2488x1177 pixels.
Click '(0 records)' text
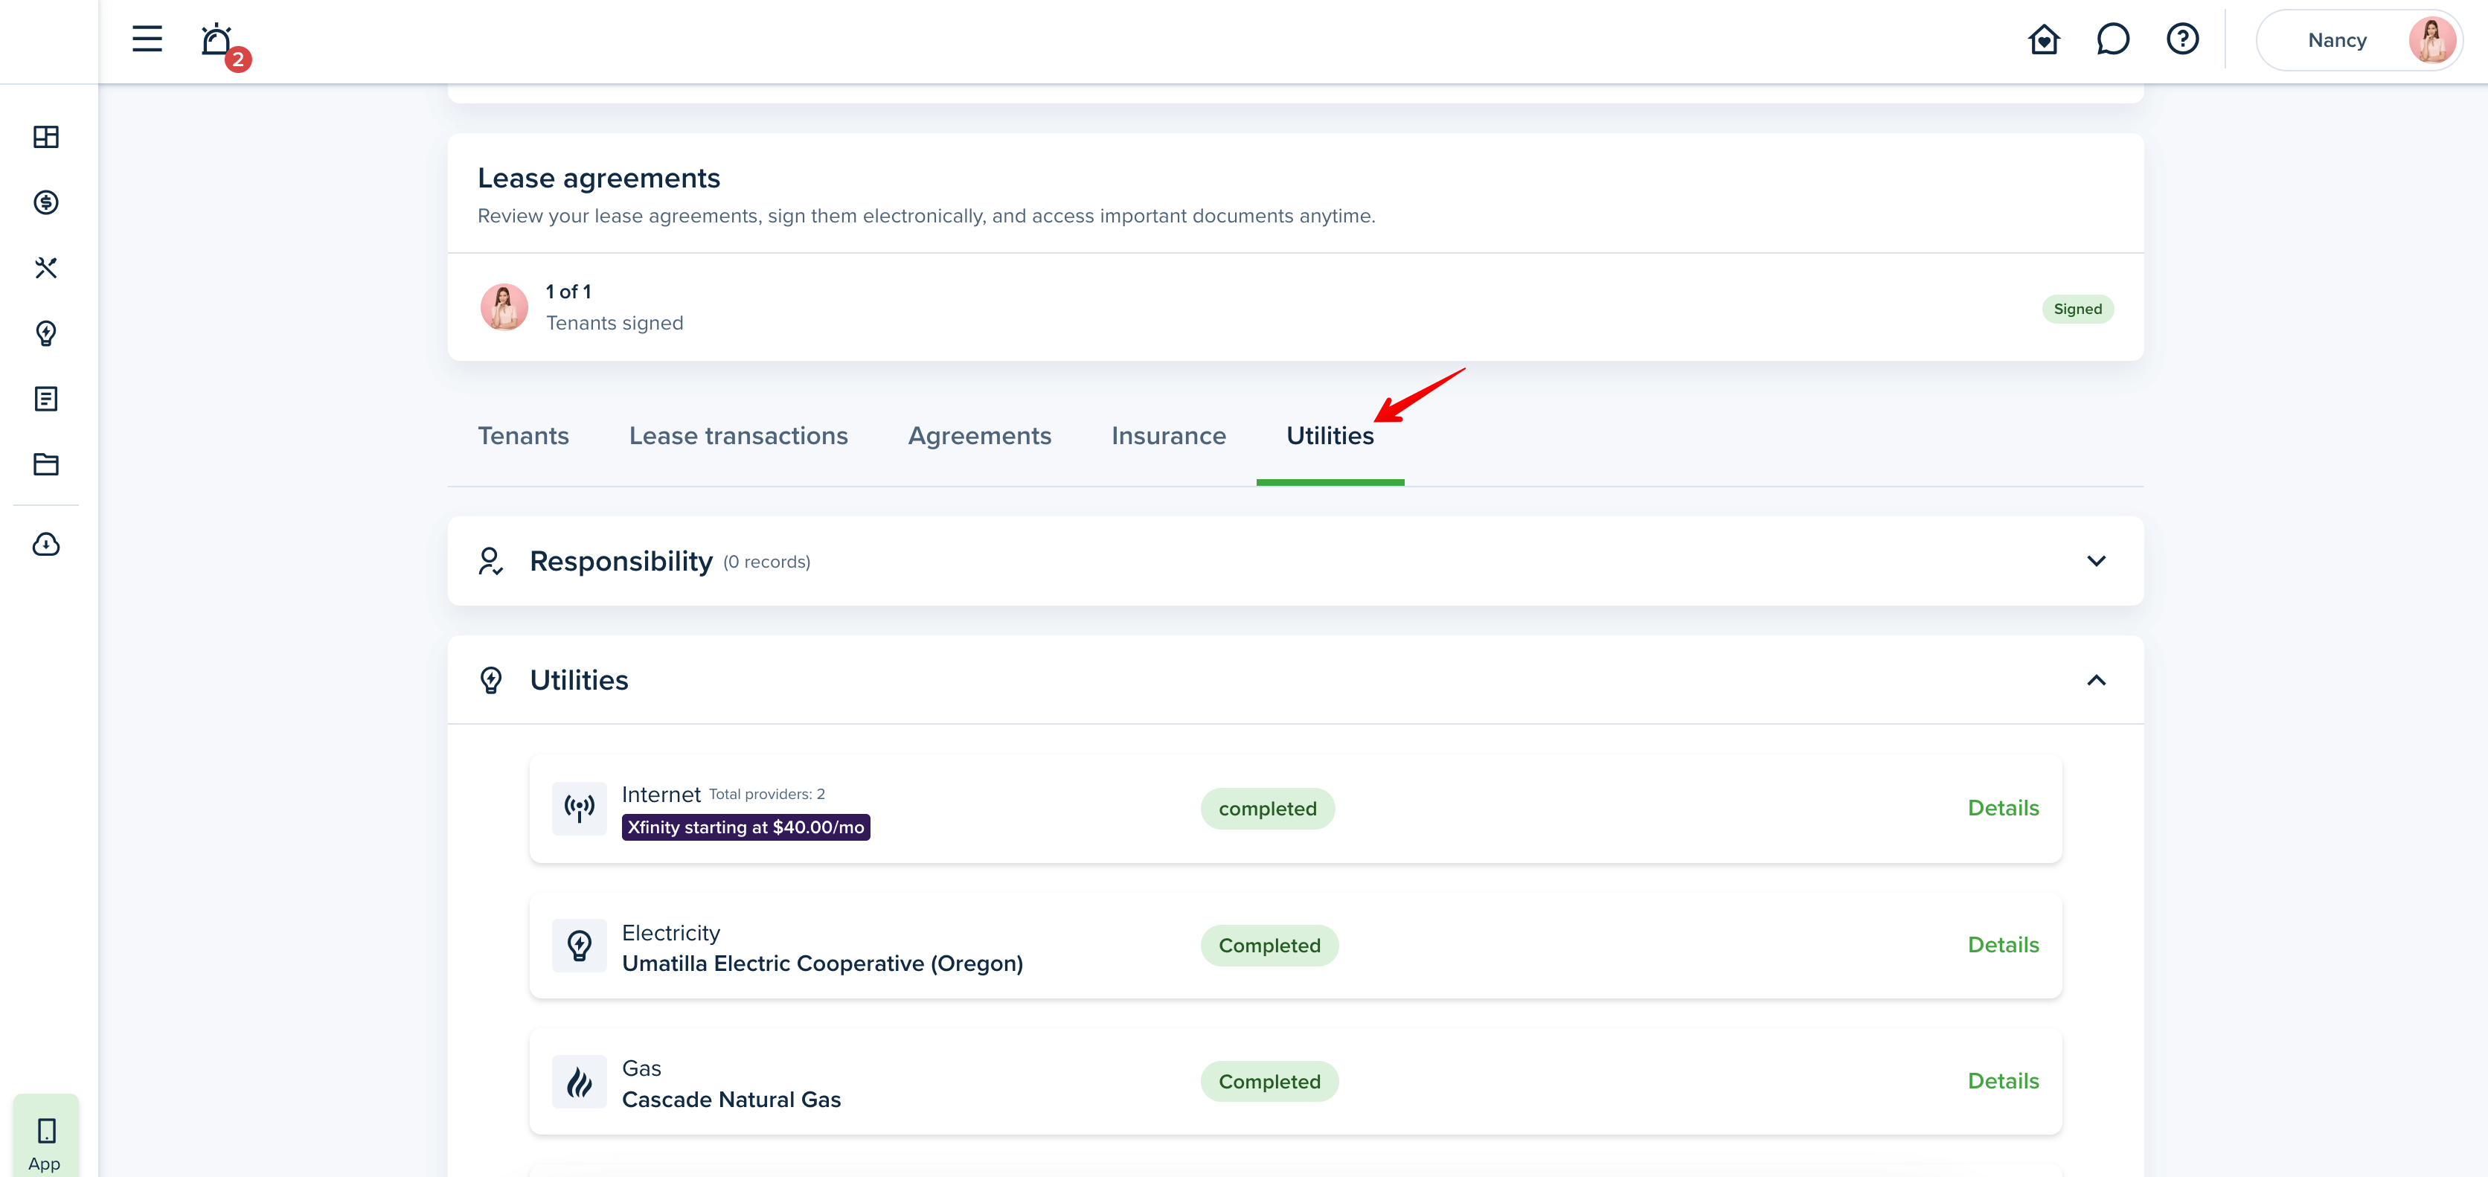767,563
